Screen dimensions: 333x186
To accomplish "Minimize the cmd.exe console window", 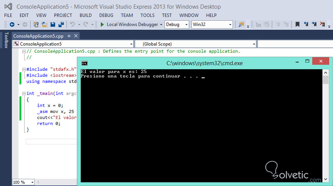I will click(297, 61).
